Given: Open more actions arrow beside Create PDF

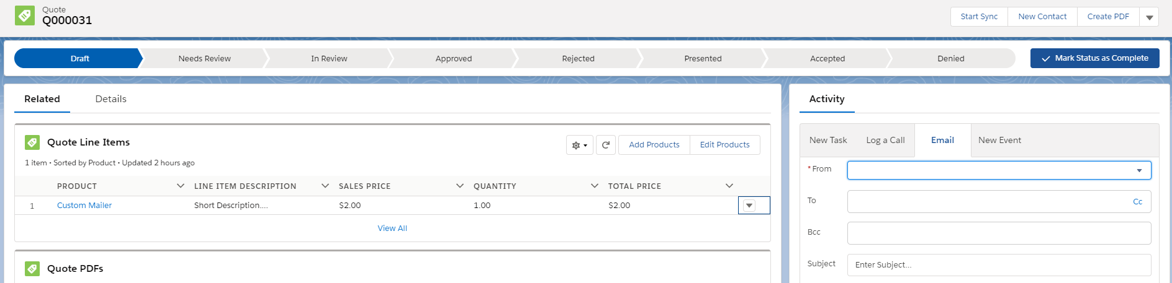Looking at the screenshot, I should click(1149, 17).
